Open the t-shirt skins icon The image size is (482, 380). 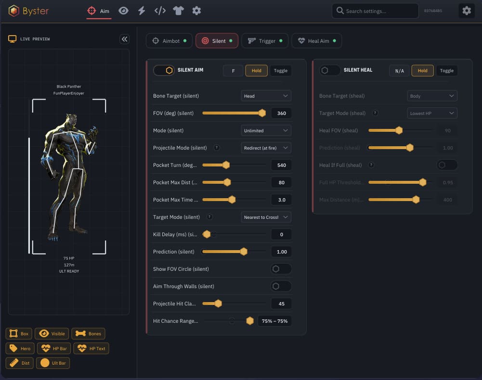(x=178, y=11)
